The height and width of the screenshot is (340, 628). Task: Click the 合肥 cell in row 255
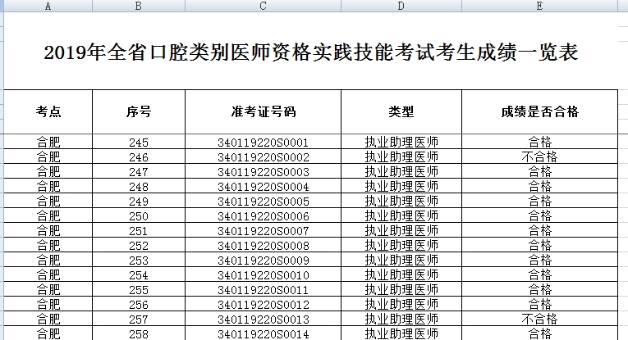coord(48,290)
